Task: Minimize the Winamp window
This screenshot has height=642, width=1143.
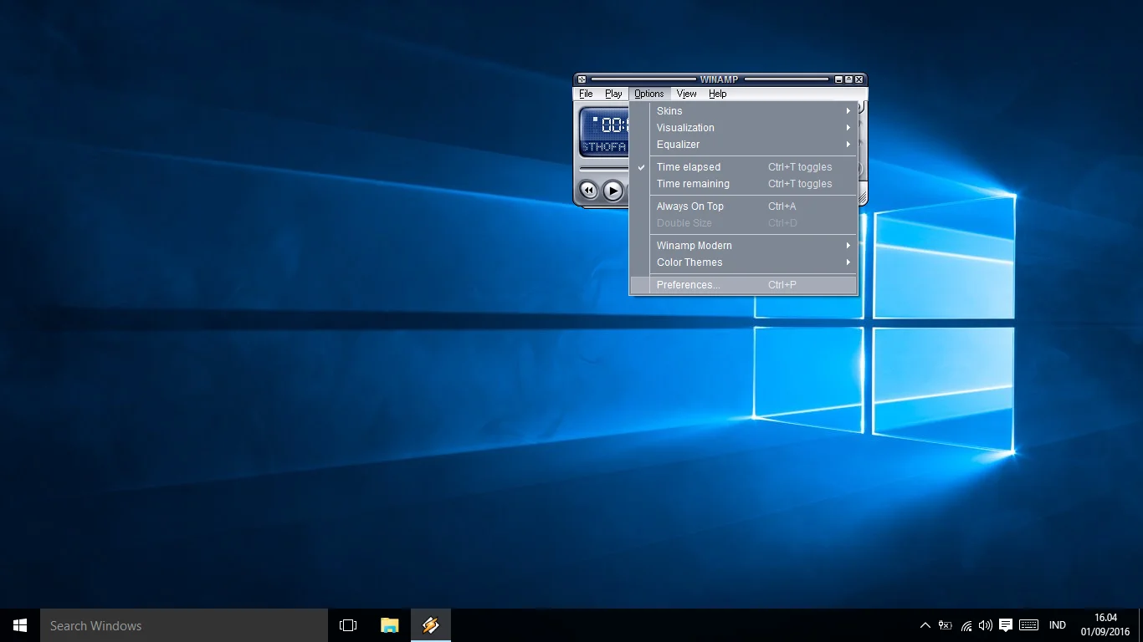Action: click(x=839, y=79)
